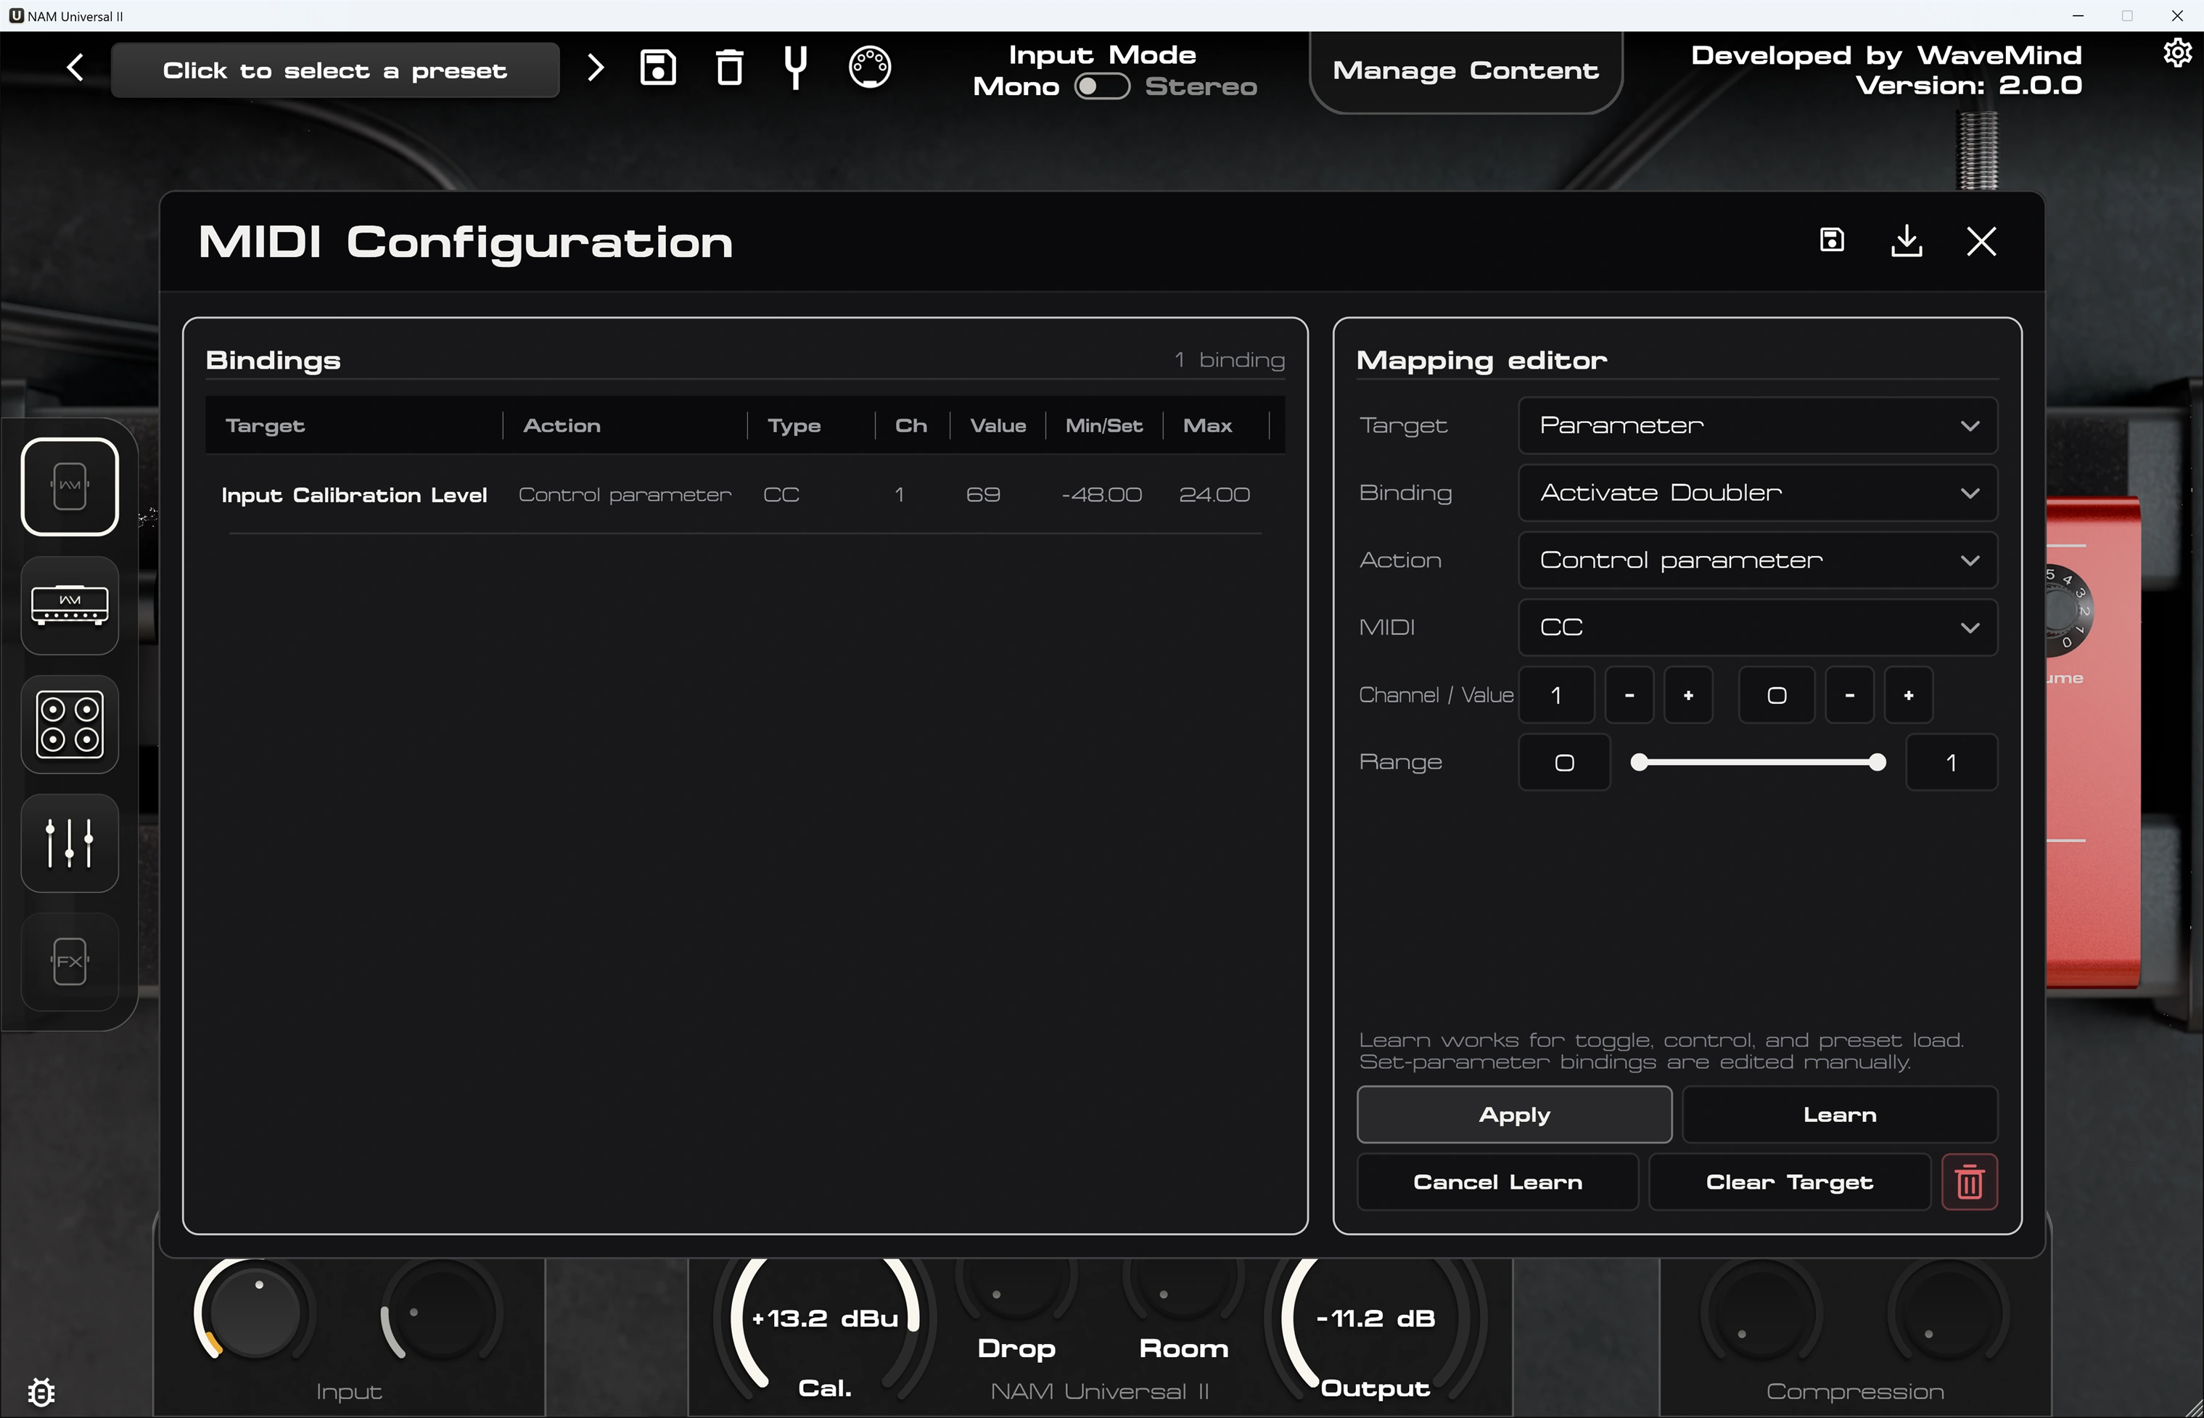Click the Ch column header
Screen dimensions: 2204x1418
pyautogui.click(x=911, y=425)
